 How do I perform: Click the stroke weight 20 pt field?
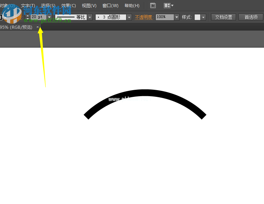click(x=38, y=17)
